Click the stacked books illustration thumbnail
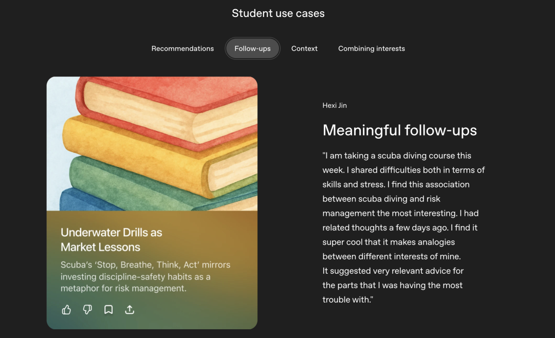Image resolution: width=555 pixels, height=338 pixels. coord(152,144)
